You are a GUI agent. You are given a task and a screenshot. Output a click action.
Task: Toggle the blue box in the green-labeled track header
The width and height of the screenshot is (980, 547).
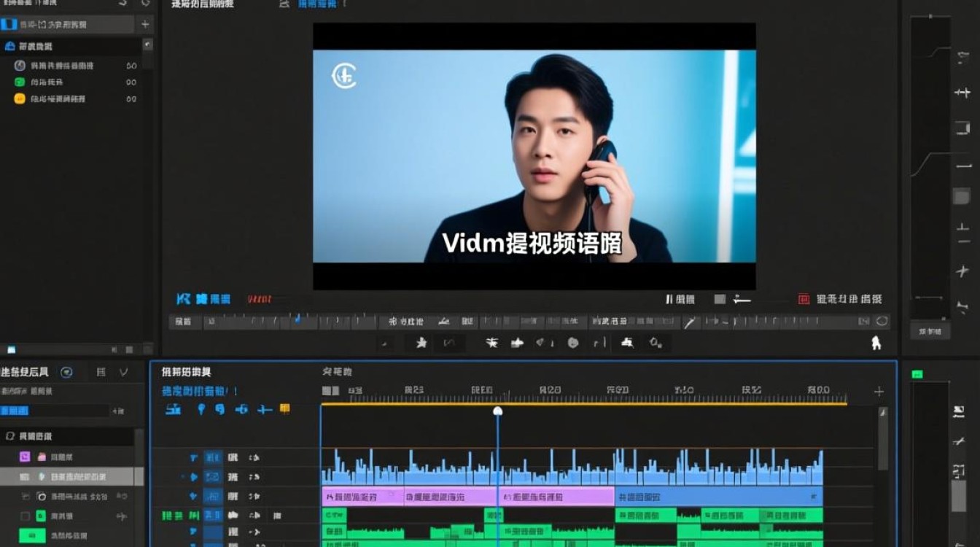[213, 516]
